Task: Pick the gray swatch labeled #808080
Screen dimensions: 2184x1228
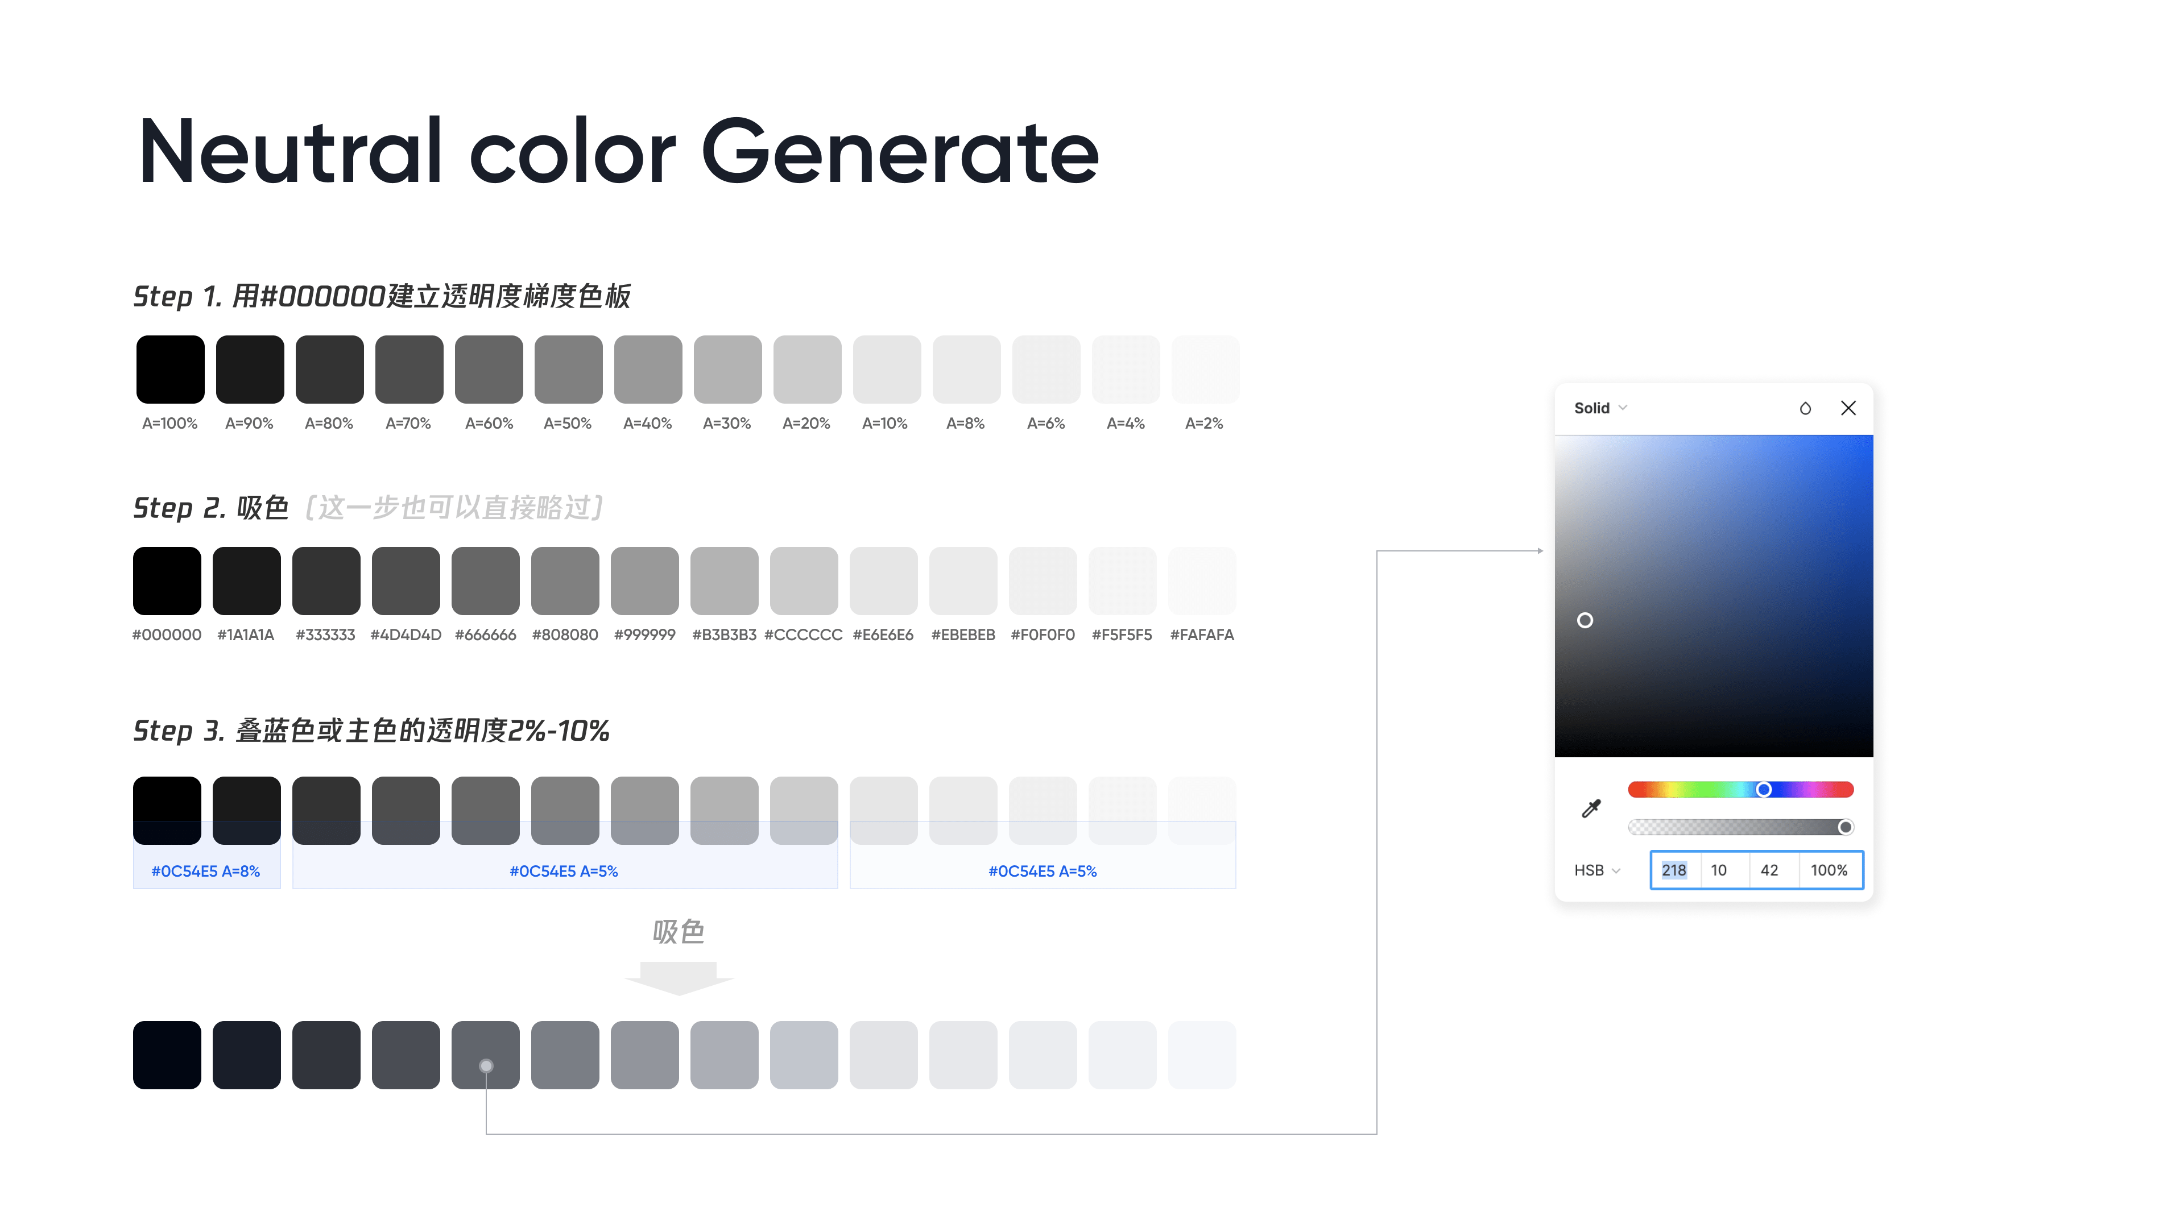Action: click(565, 580)
